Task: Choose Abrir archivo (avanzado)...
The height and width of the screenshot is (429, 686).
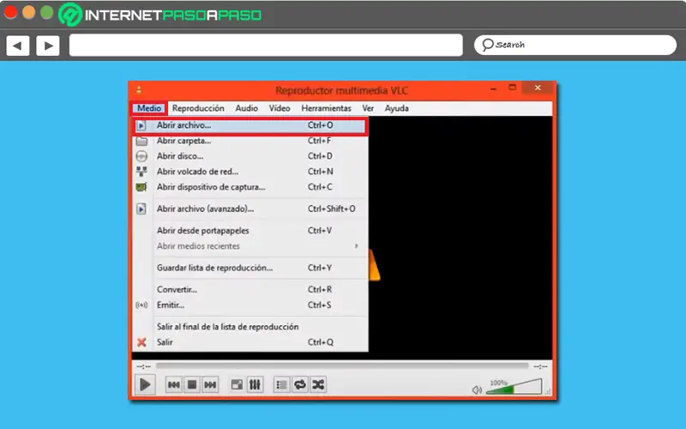Action: tap(250, 208)
